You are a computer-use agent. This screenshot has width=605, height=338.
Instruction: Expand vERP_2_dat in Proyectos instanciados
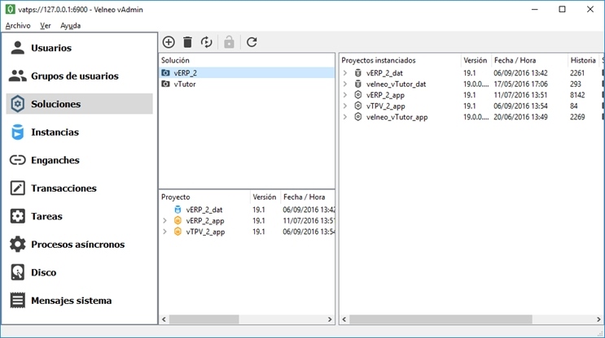[344, 73]
